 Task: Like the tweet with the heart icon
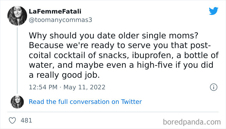(x=13, y=121)
